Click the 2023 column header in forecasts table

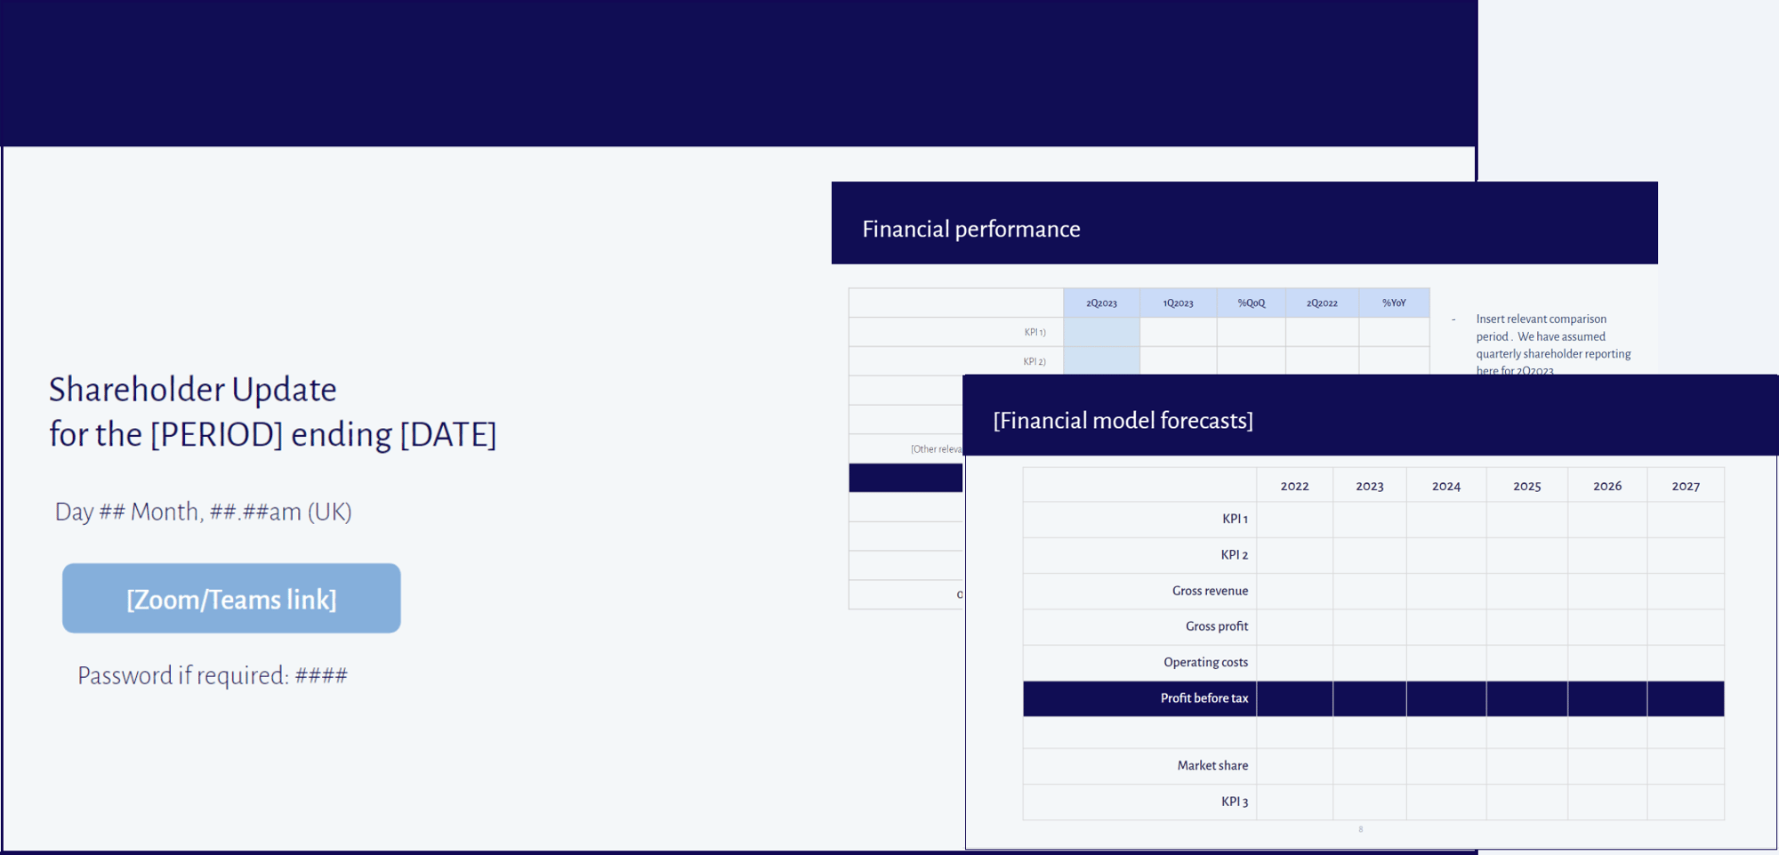click(x=1370, y=486)
